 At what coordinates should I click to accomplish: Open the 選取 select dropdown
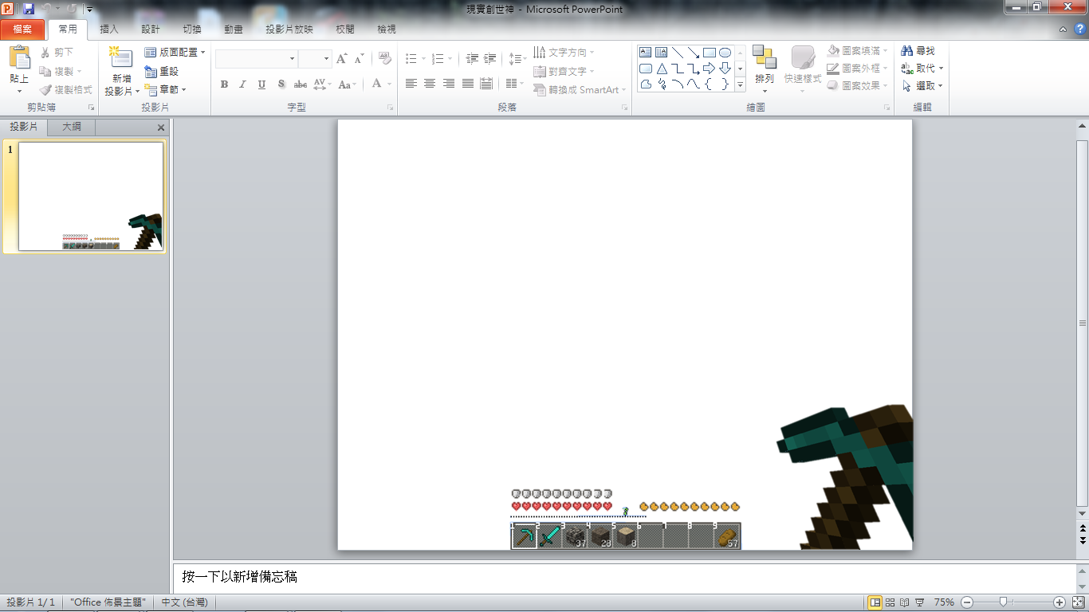pyautogui.click(x=940, y=86)
